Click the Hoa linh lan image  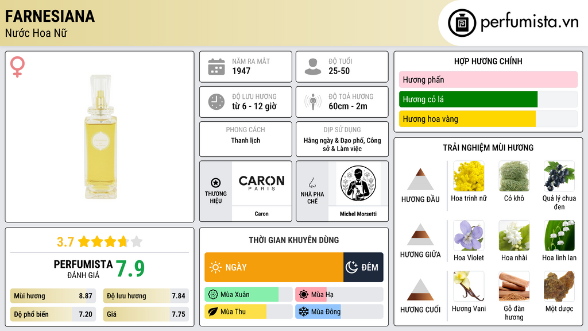pyautogui.click(x=559, y=236)
